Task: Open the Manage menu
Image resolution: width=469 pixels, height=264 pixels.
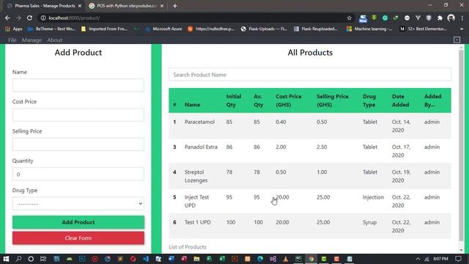Action: 32,40
